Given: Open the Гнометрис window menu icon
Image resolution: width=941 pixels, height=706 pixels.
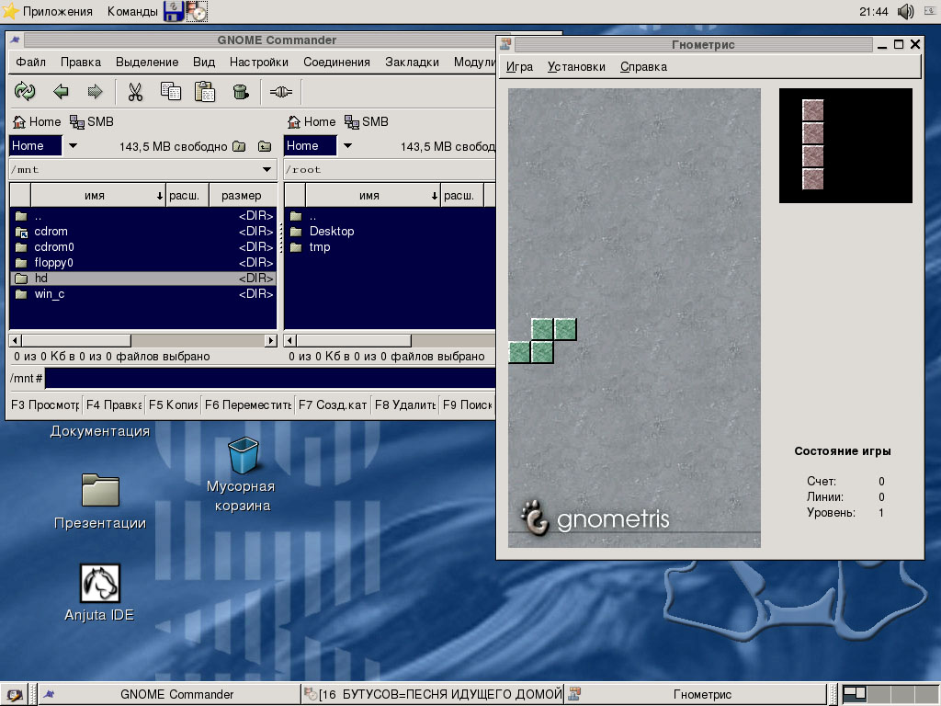Looking at the screenshot, I should [505, 44].
